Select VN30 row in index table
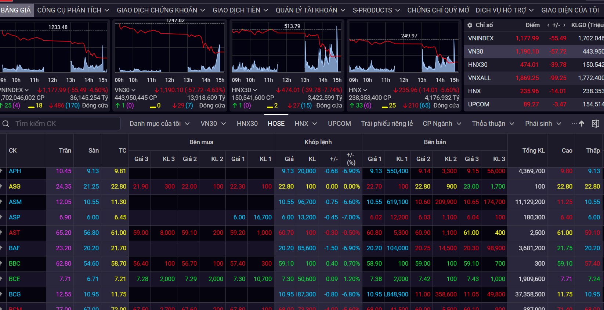This screenshot has height=310, width=604. (534, 51)
